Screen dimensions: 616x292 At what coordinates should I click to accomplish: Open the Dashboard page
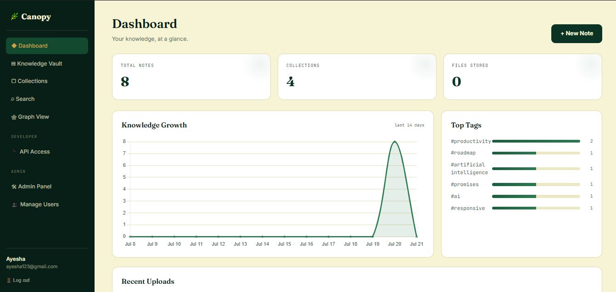tap(47, 46)
